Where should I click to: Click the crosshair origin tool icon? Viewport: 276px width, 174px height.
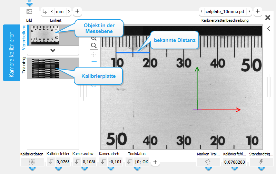click(x=93, y=54)
